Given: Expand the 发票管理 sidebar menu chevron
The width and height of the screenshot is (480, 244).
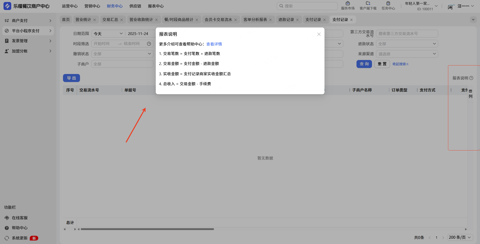Looking at the screenshot, I should click(x=50, y=41).
